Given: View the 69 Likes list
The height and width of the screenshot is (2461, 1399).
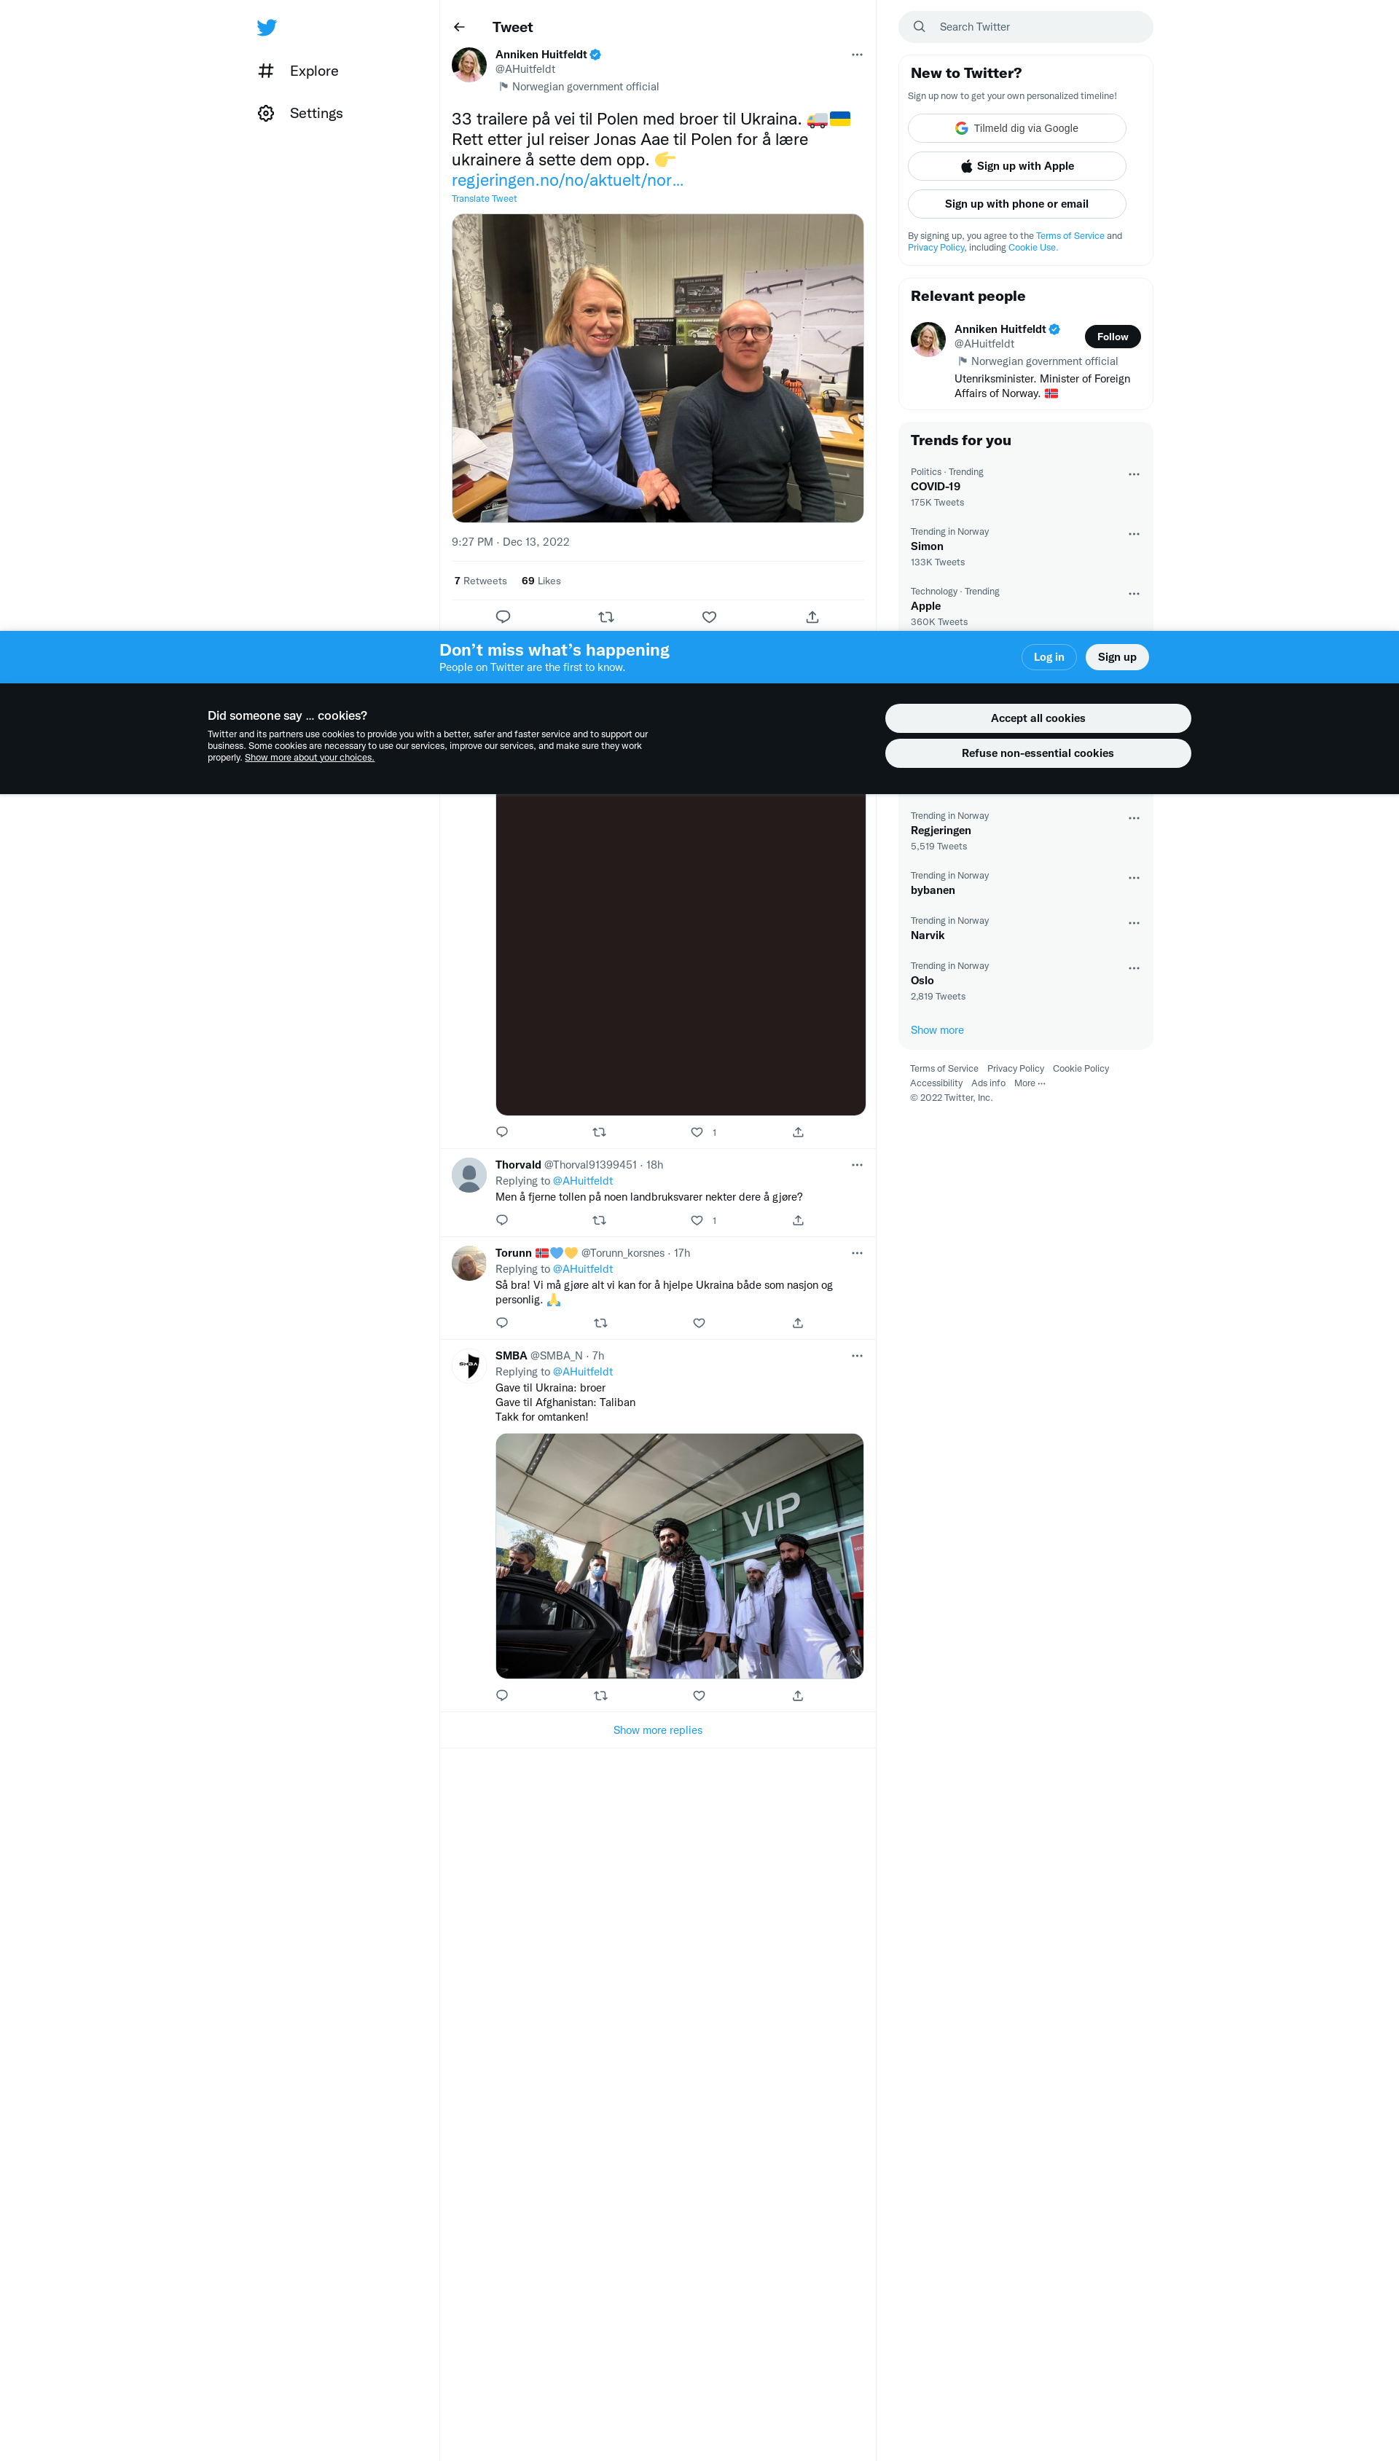Looking at the screenshot, I should click(x=541, y=581).
